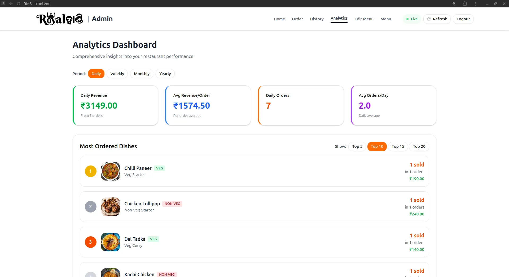Click the Admin label beside logo
The image size is (509, 277).
[x=102, y=19]
